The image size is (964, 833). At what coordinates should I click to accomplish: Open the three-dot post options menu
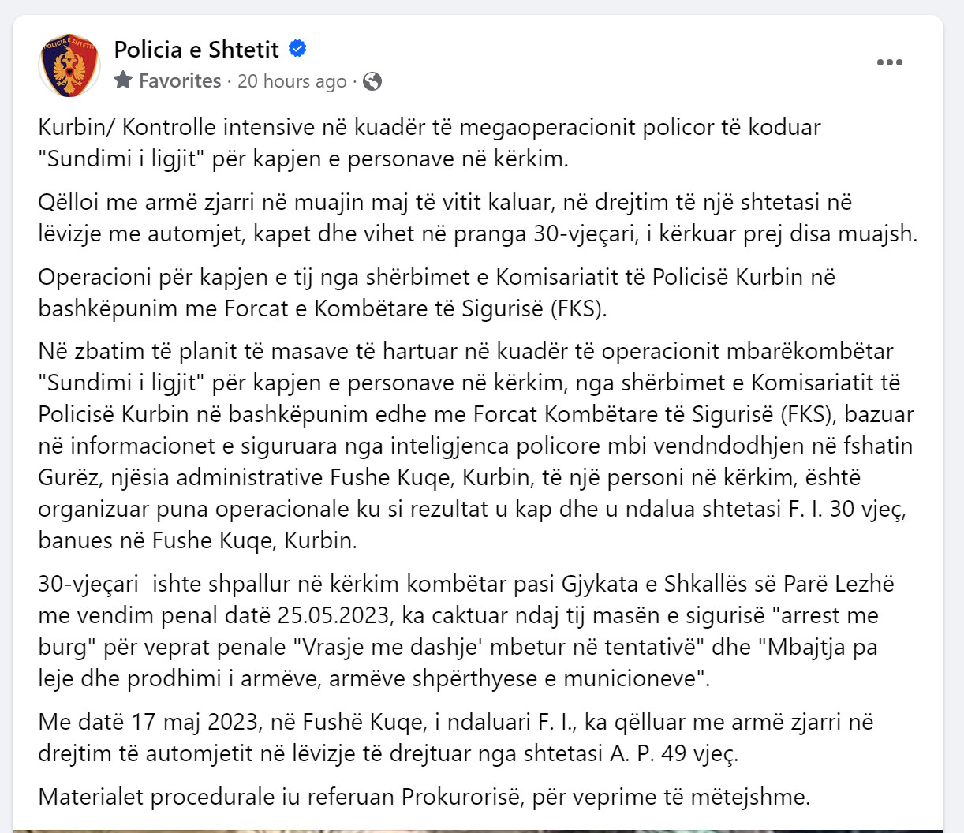(x=889, y=62)
